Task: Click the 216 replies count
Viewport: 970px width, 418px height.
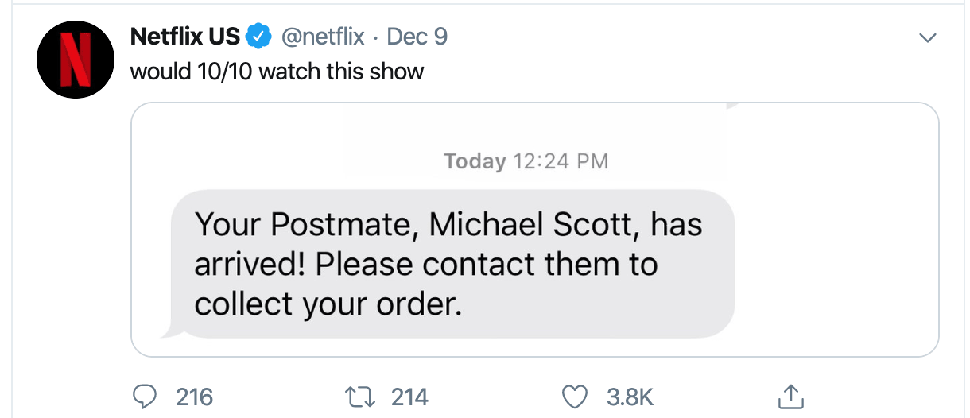Action: point(194,396)
